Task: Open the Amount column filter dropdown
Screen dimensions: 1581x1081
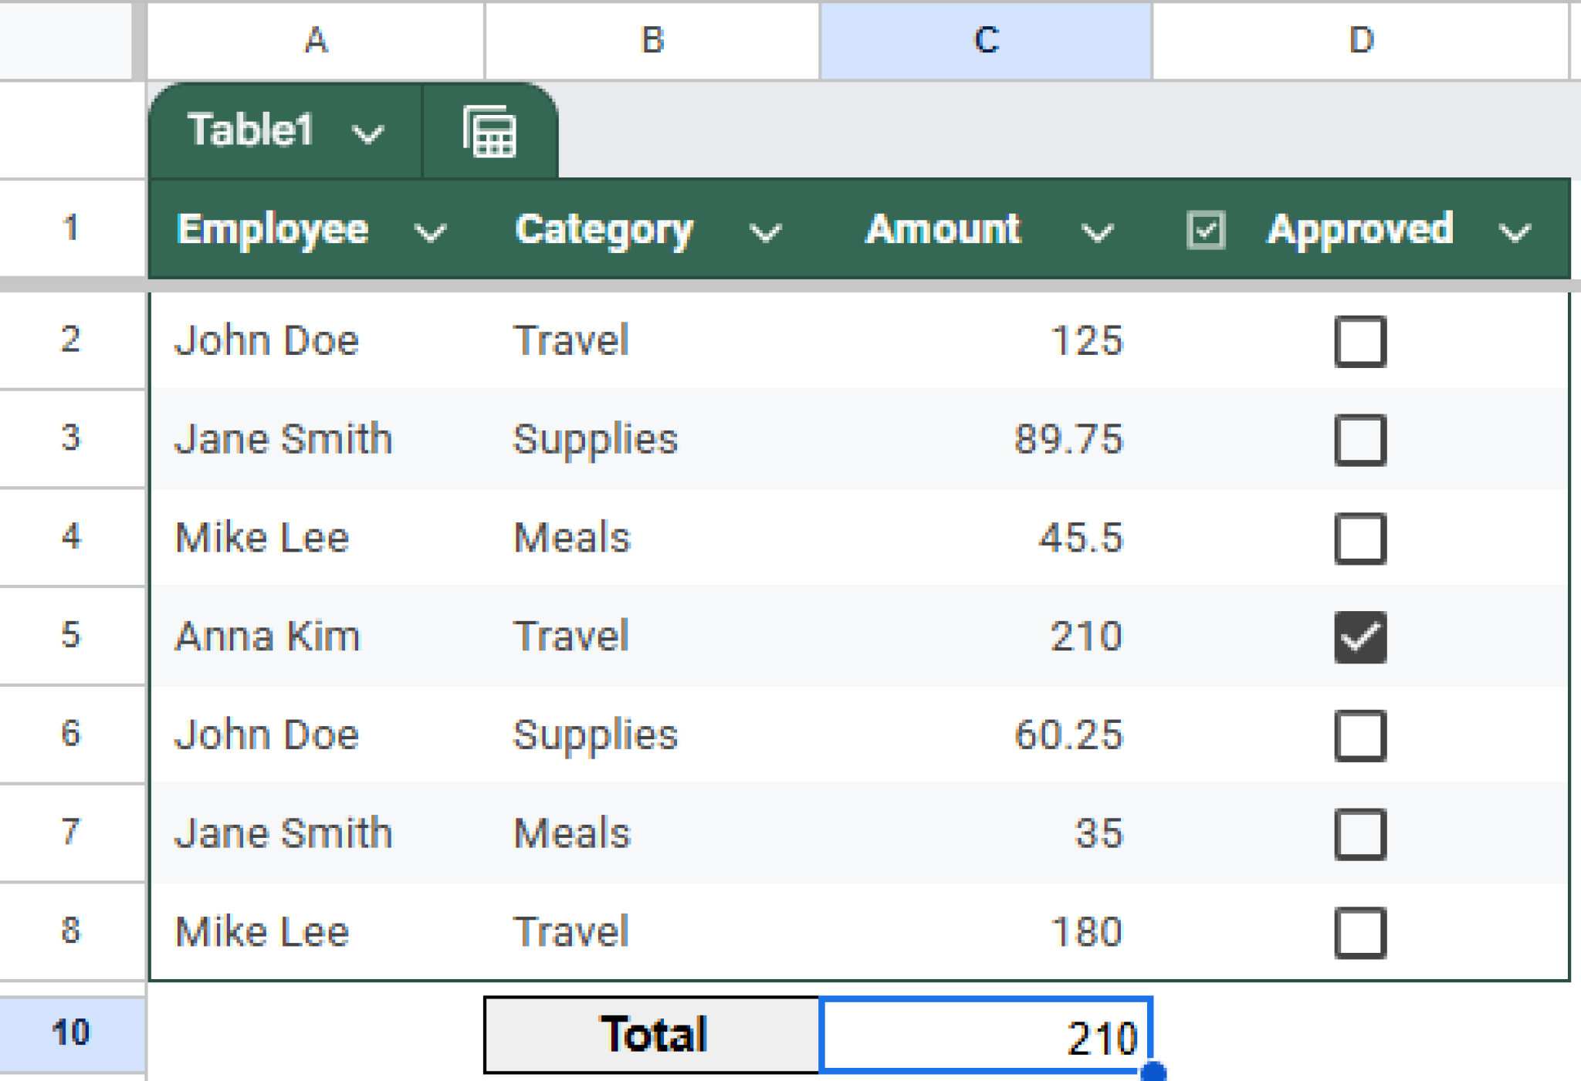Action: (1097, 231)
